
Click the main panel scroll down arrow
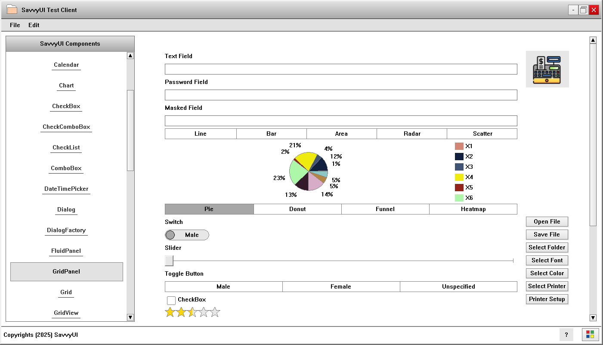coord(593,318)
